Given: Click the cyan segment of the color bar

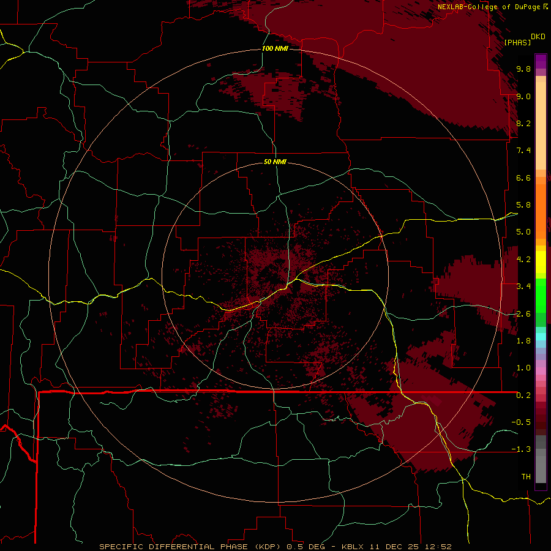Looking at the screenshot, I should (x=541, y=337).
